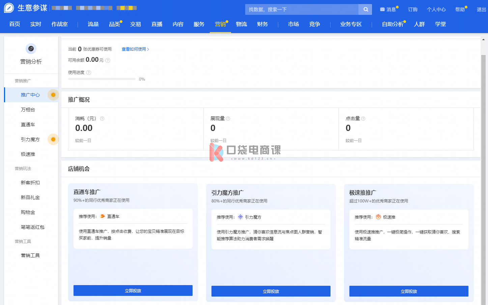
Task: Open 新品礼金 in the sidebar
Action: (x=30, y=197)
